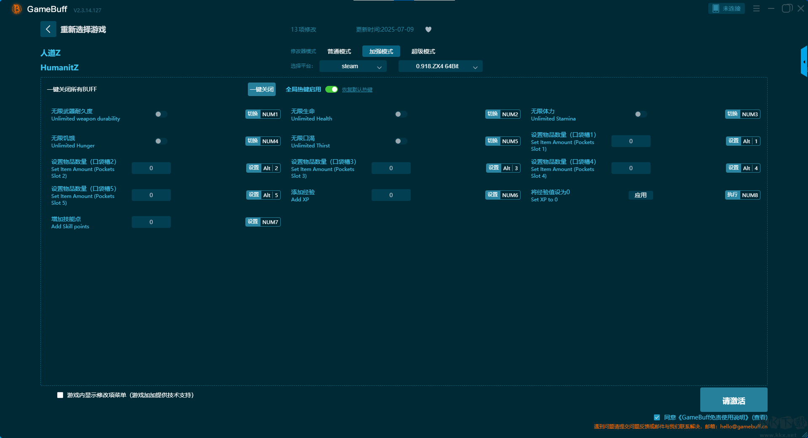Viewport: 808px width, 438px height.
Task: Toggle Unlimited Stamina switch
Action: coord(641,114)
